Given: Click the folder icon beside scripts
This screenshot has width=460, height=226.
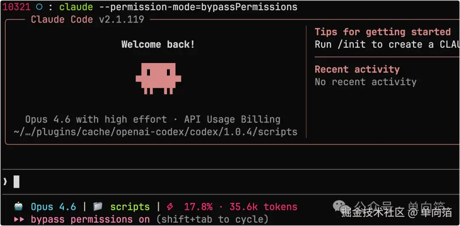Looking at the screenshot, I should click(98, 207).
